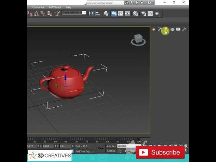Toggle the Auto Key button
The width and height of the screenshot is (216, 162).
(111, 146)
